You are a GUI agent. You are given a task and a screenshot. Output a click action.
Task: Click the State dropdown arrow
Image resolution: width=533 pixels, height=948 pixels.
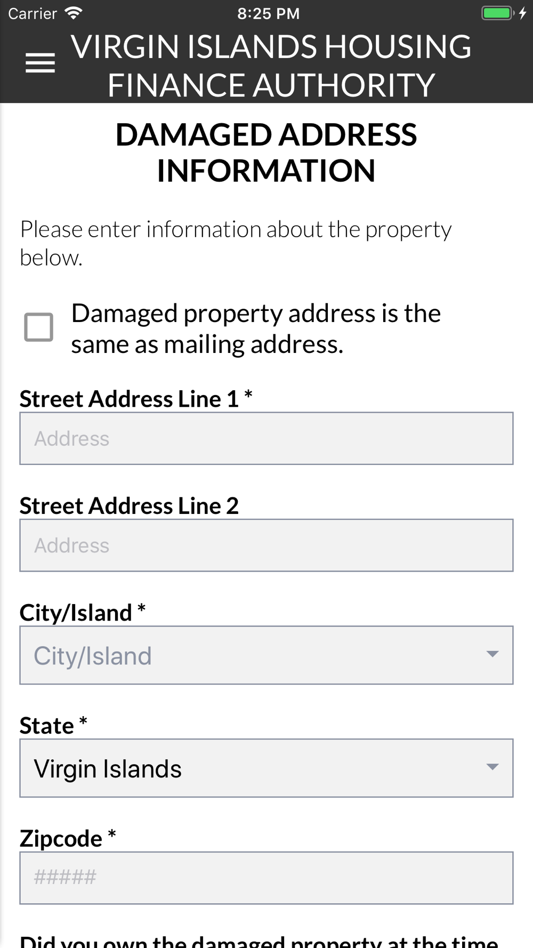pyautogui.click(x=492, y=767)
